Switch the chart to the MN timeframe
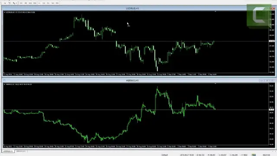Viewport: 277px width, 156px height. click(x=57, y=3)
